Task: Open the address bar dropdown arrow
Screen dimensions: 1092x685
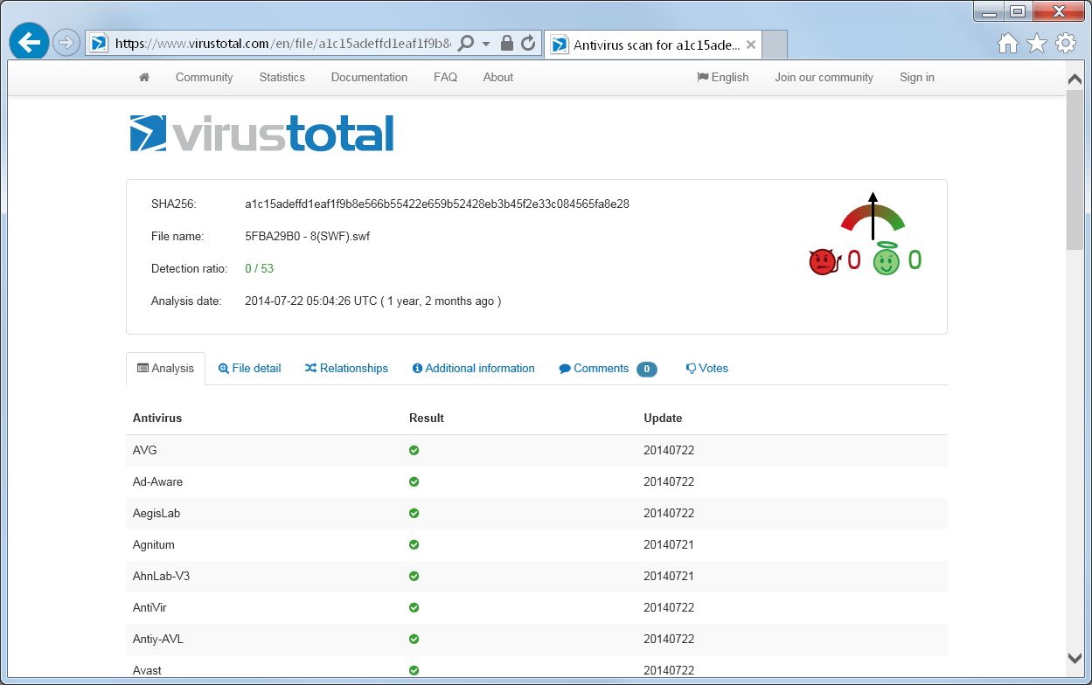Action: 486,43
